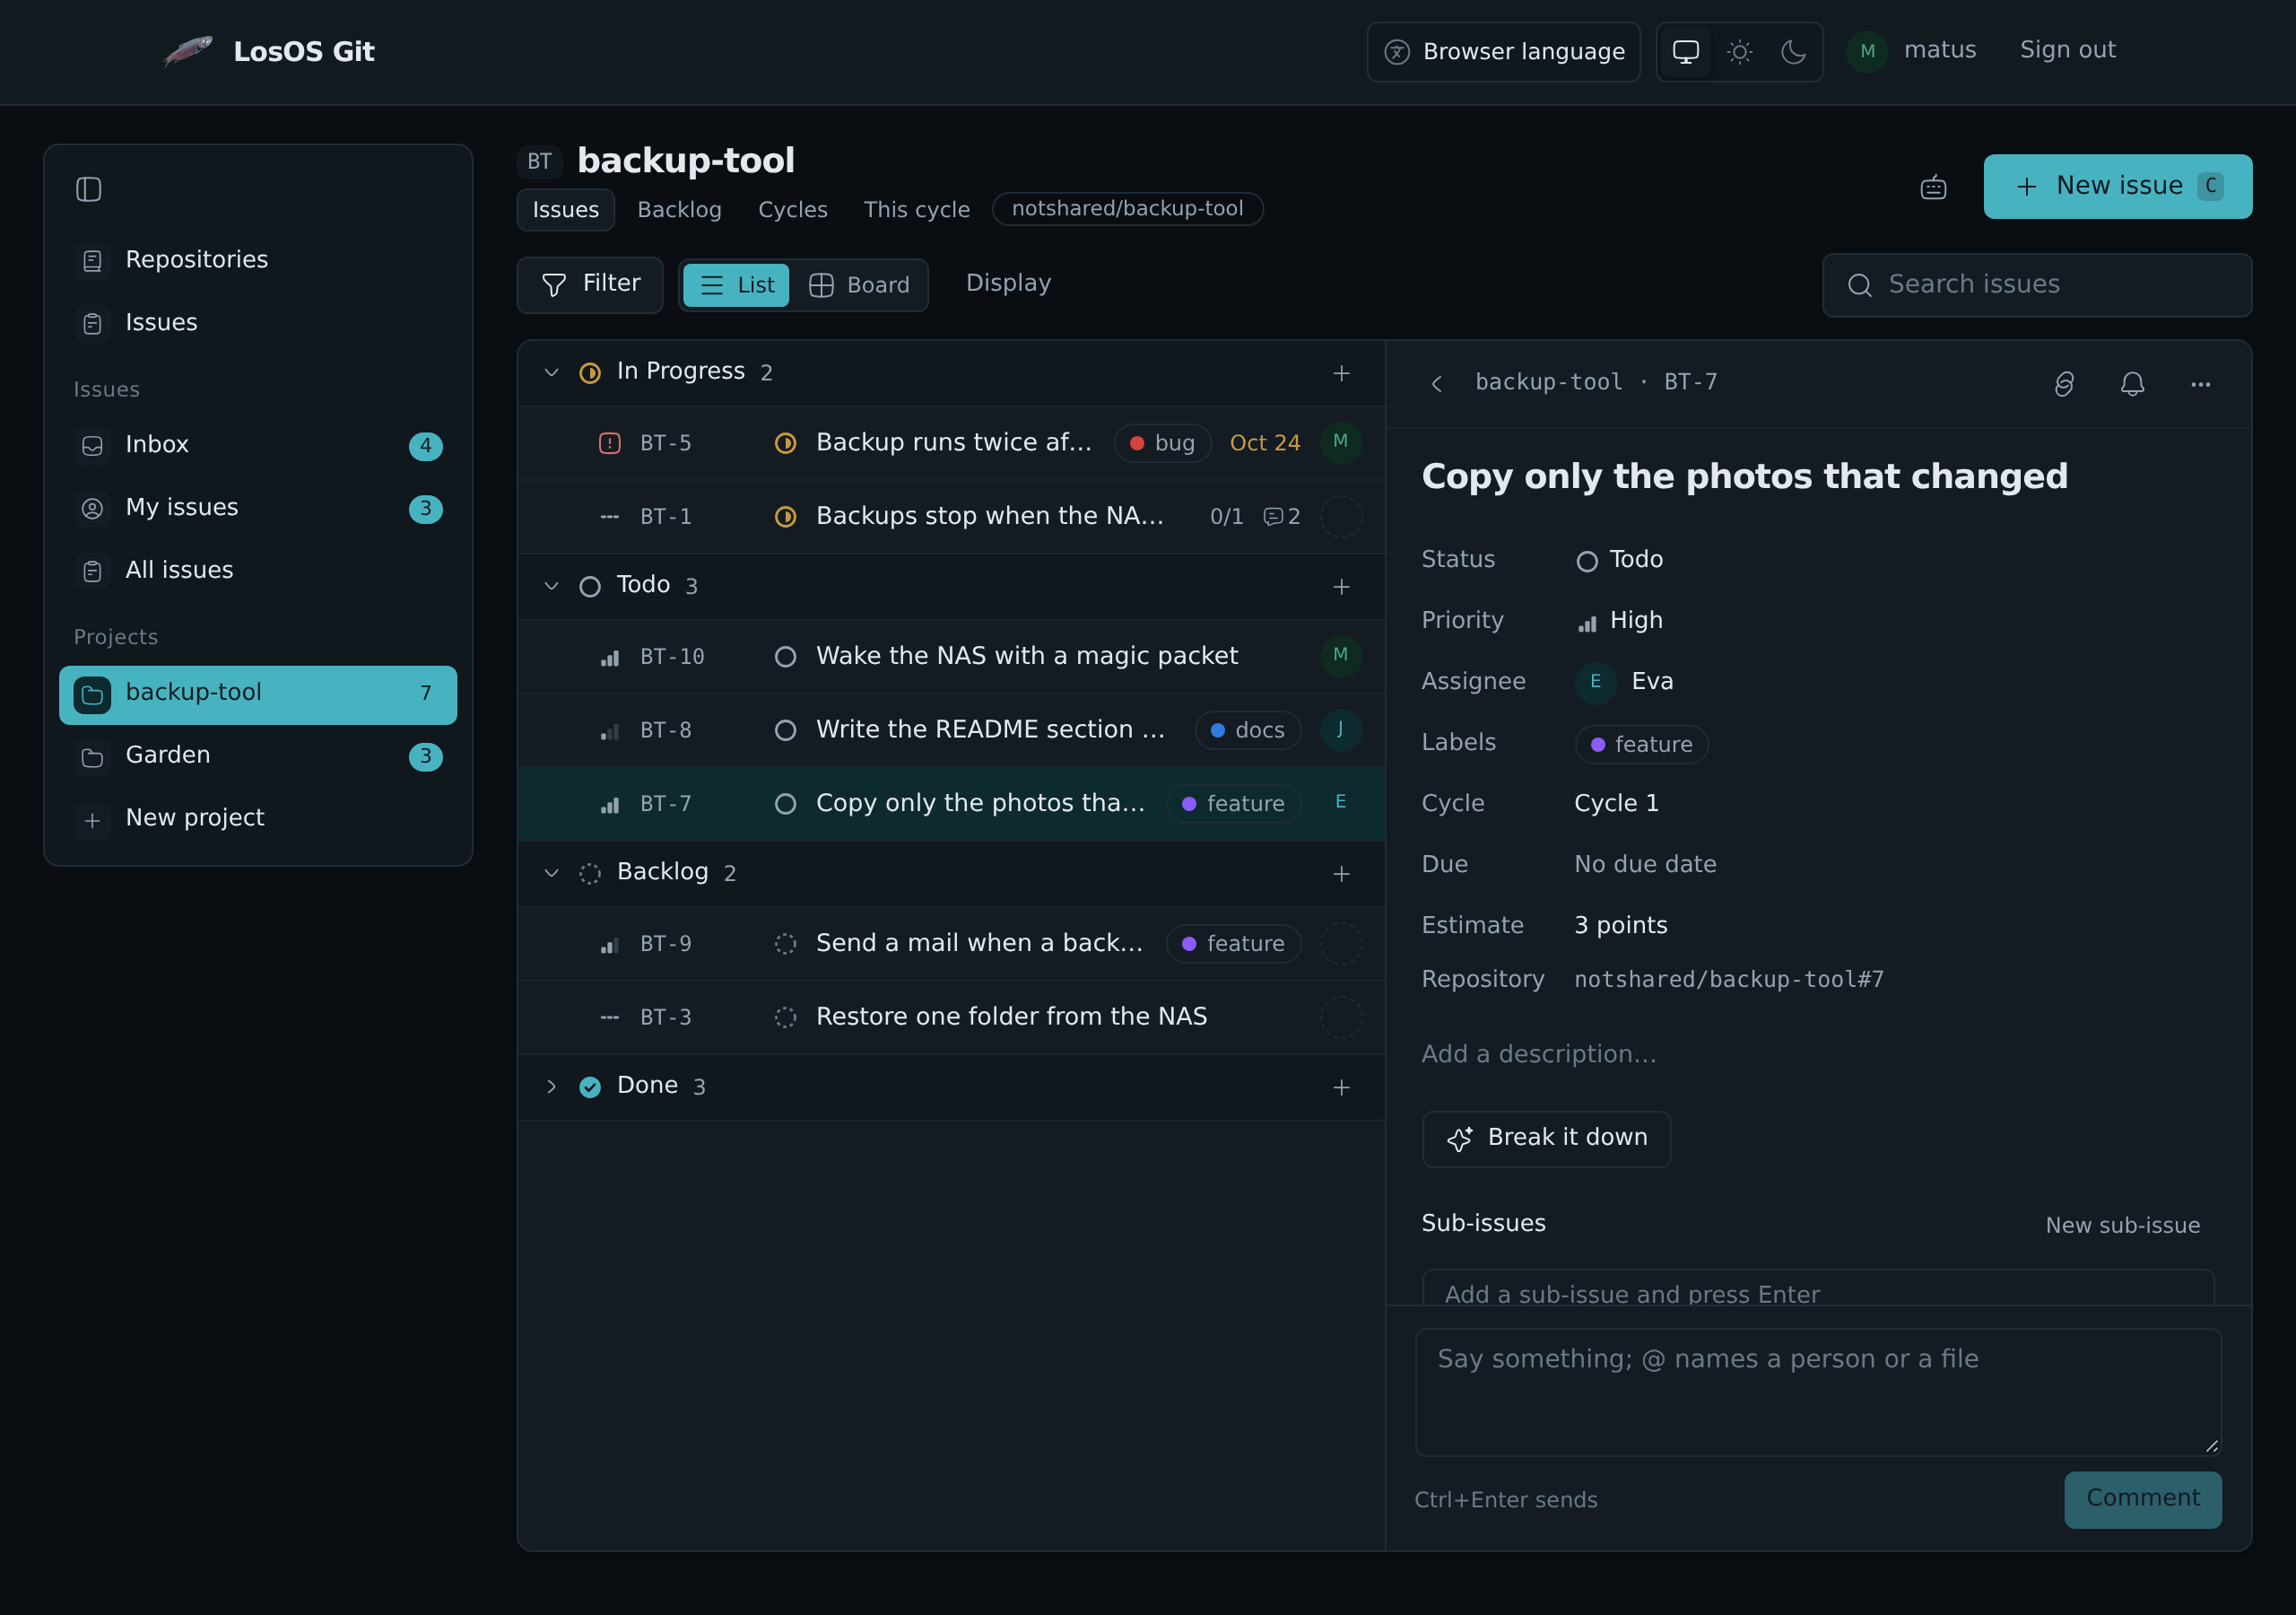Open the notshared/backup-tool repository link
Screen dimensions: 2296x1615
point(1127,209)
